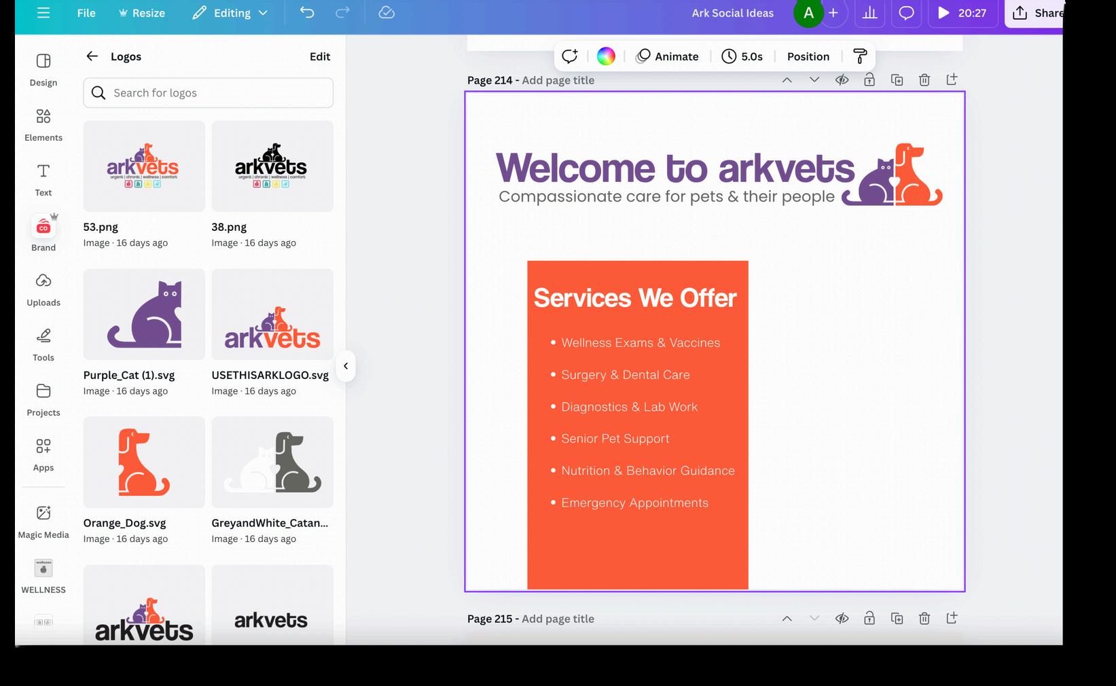The height and width of the screenshot is (686, 1116).
Task: Go back from the Logos panel
Action: 92,56
